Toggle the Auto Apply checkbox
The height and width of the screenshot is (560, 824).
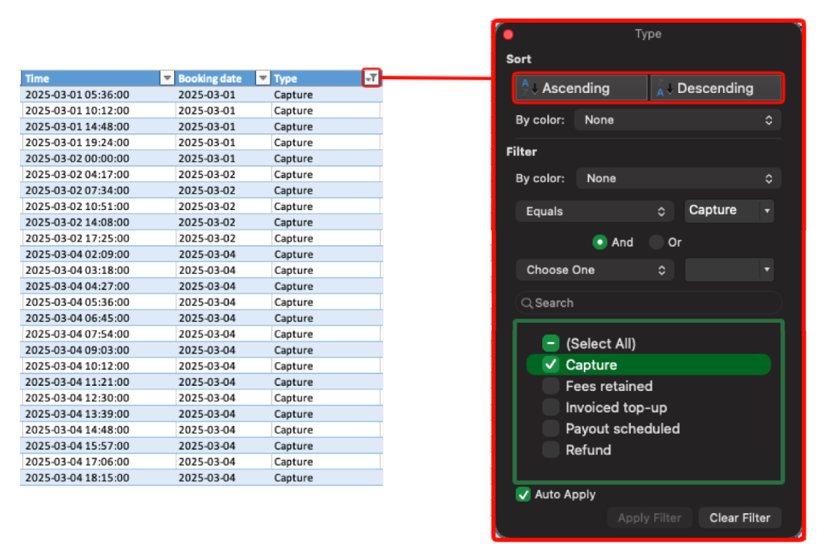pyautogui.click(x=523, y=494)
